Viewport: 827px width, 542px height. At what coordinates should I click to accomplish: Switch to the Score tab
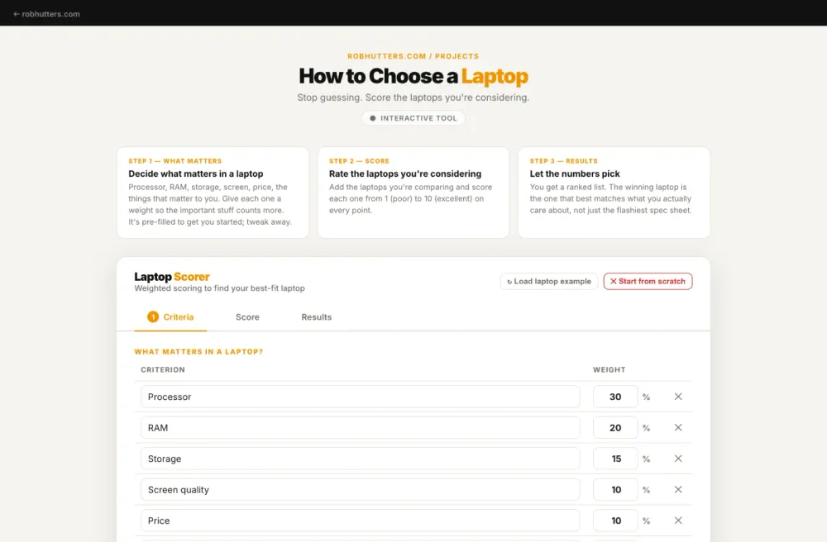[247, 317]
